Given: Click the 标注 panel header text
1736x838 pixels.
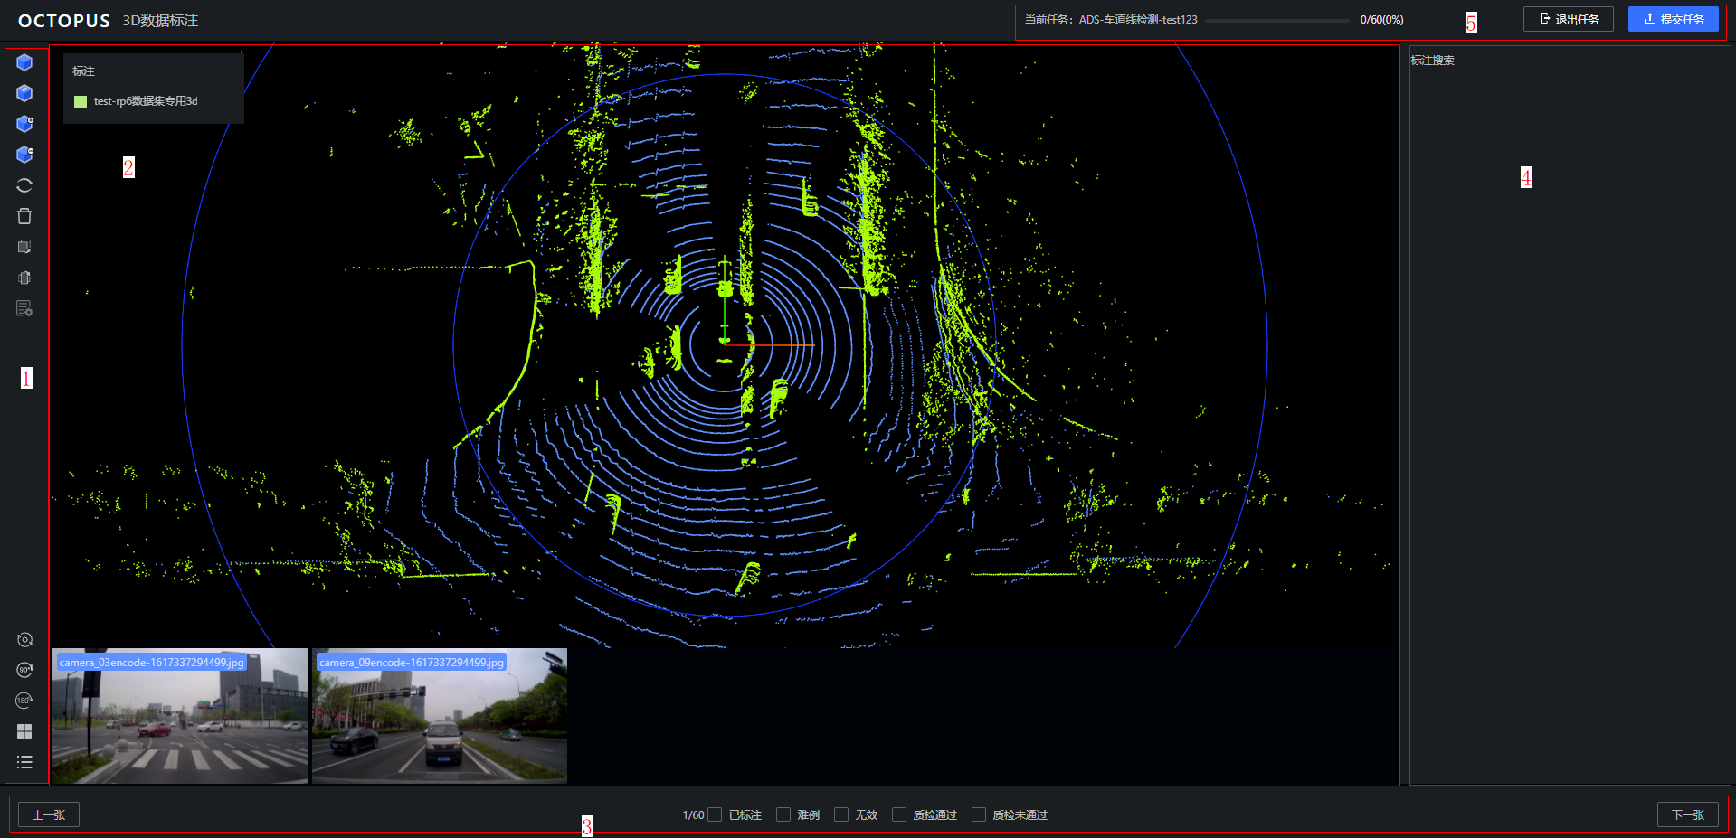Looking at the screenshot, I should pyautogui.click(x=83, y=71).
